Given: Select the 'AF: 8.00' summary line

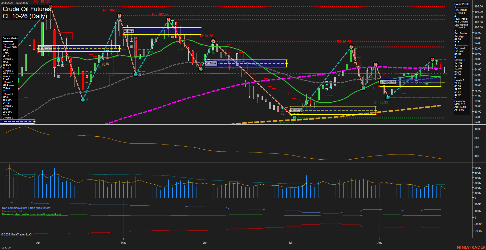Looking at the screenshot, I should [459, 110].
